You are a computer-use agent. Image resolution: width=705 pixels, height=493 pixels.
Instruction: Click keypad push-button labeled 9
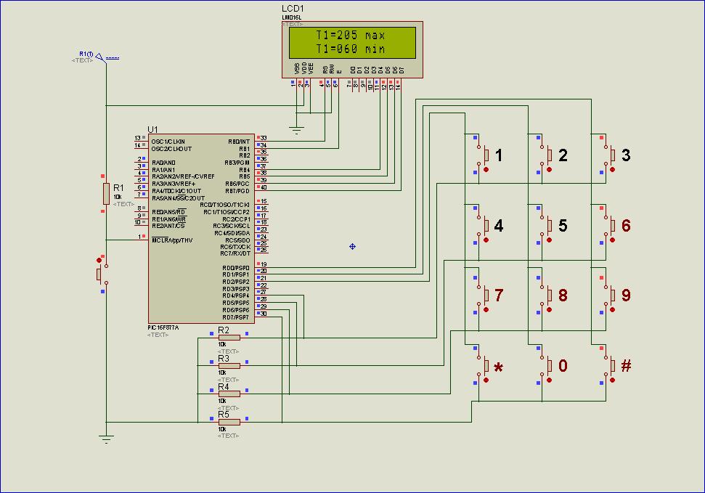(x=611, y=295)
